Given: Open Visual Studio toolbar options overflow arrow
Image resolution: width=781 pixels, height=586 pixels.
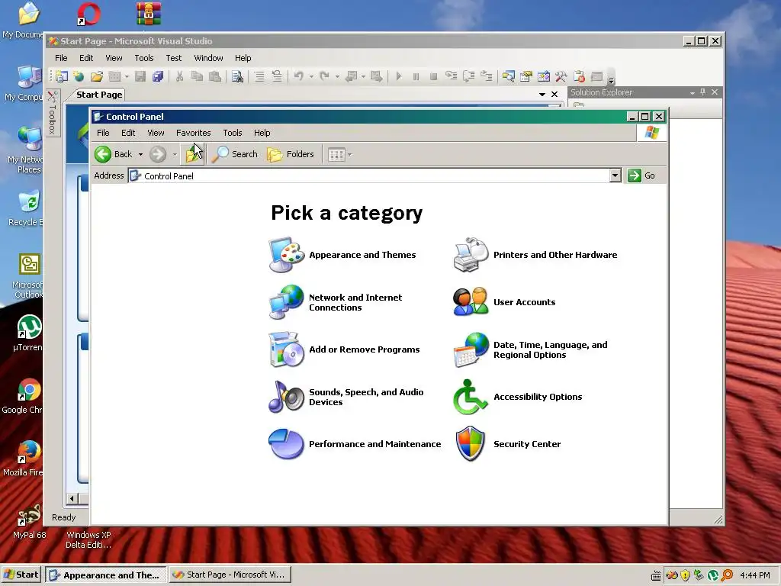Looking at the screenshot, I should click(x=611, y=79).
